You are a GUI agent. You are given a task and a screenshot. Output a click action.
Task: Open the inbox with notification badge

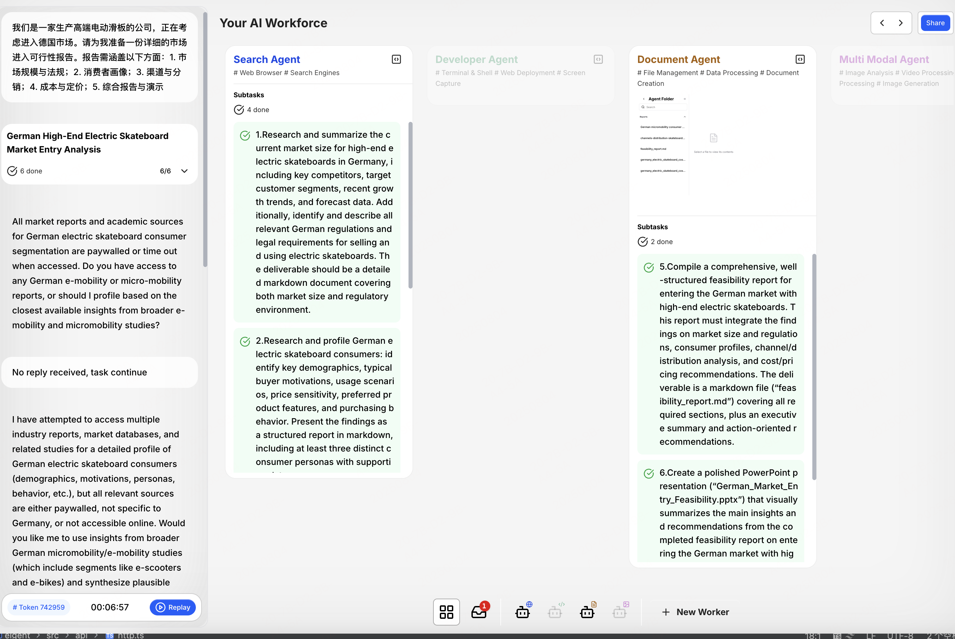(x=479, y=612)
